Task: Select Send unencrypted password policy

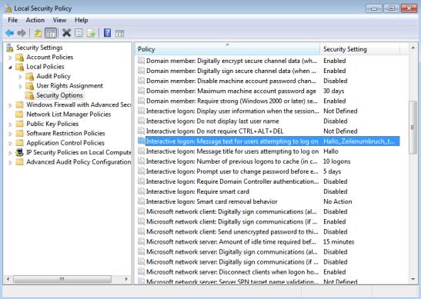Action: (232, 231)
